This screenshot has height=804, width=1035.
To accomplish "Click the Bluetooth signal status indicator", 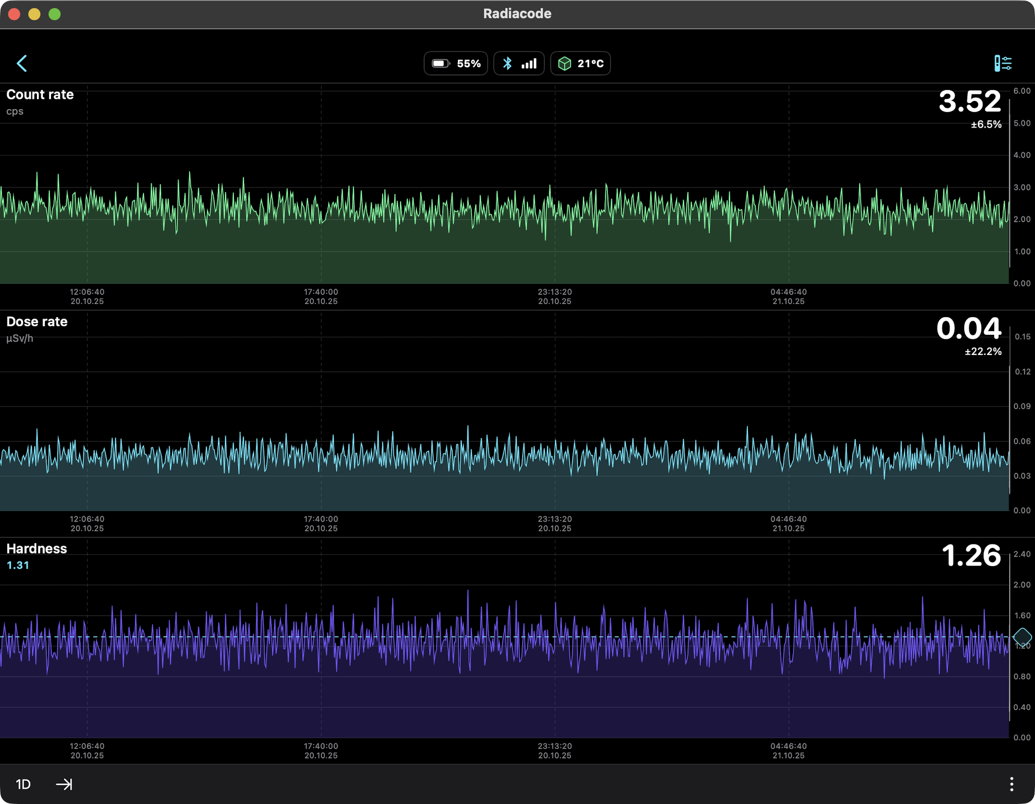I will (519, 64).
